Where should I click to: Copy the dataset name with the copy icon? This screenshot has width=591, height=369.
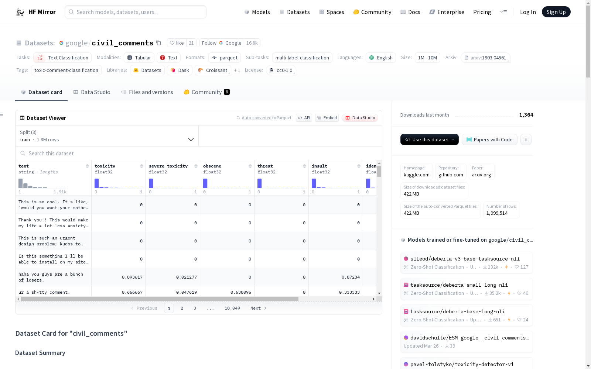point(158,43)
